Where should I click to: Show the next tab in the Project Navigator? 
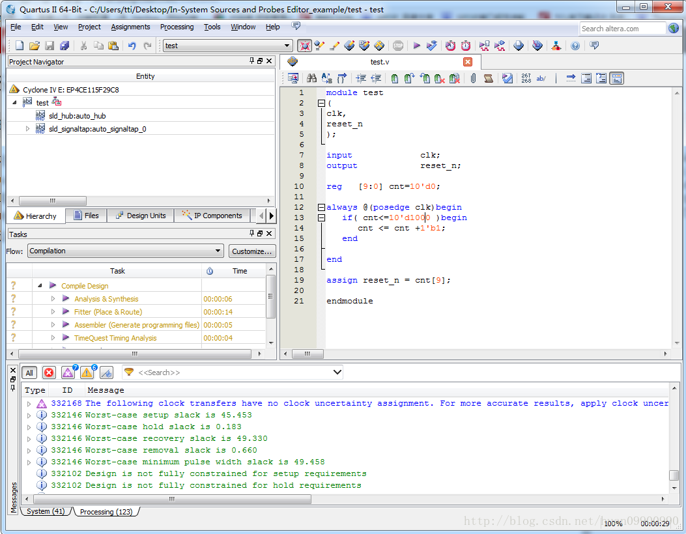click(272, 216)
